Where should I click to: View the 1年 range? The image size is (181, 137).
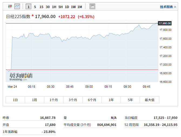point(111,100)
